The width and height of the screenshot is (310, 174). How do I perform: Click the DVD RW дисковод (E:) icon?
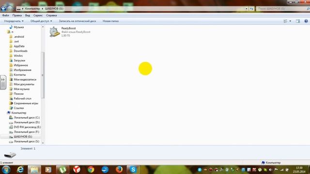pyautogui.click(x=11, y=127)
